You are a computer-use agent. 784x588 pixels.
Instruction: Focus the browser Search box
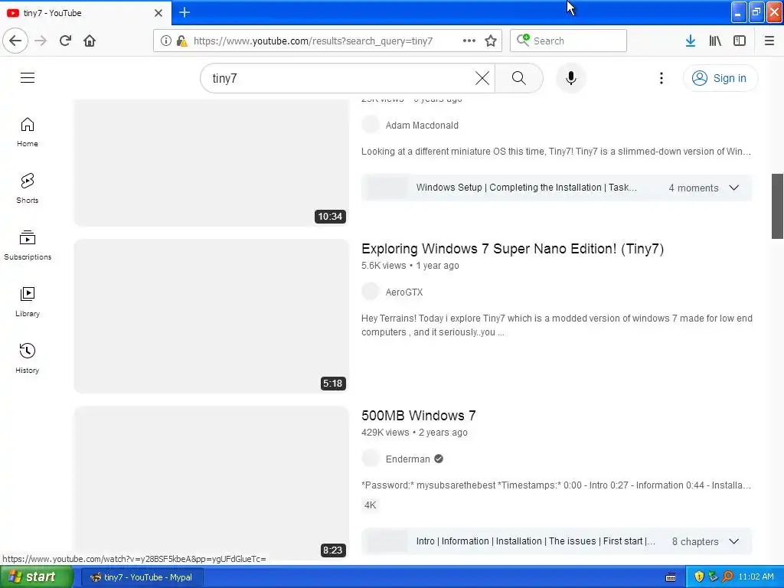(x=568, y=41)
